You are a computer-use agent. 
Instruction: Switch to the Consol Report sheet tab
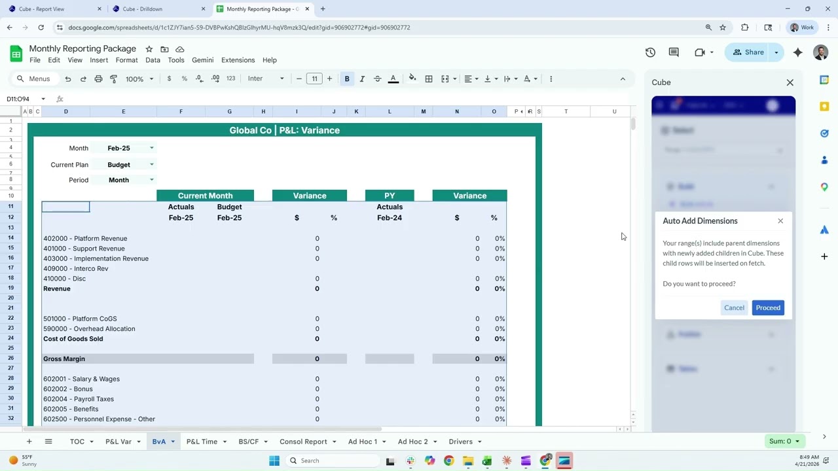click(303, 442)
